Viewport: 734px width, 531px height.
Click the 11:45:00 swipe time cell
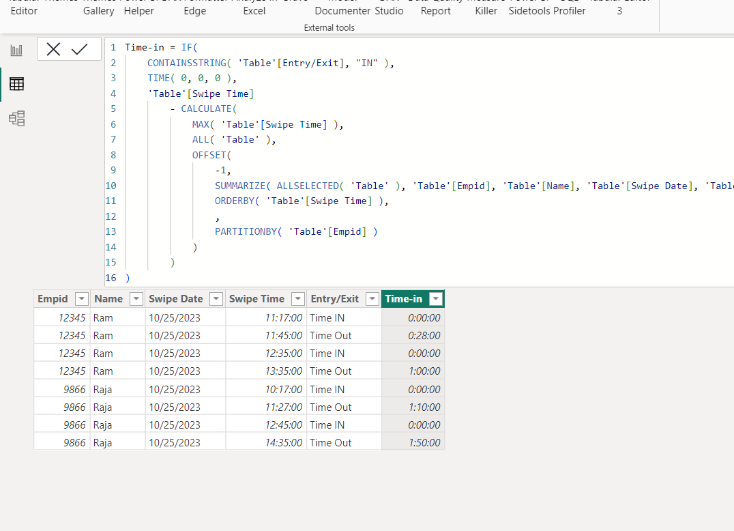[x=266, y=335]
